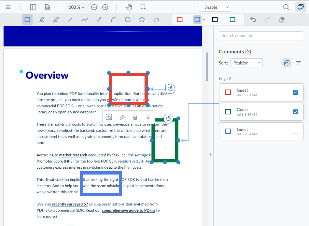Viewport: 309px width, 226px height.
Task: Open document search with the magnifier icon
Action: coord(286,7)
